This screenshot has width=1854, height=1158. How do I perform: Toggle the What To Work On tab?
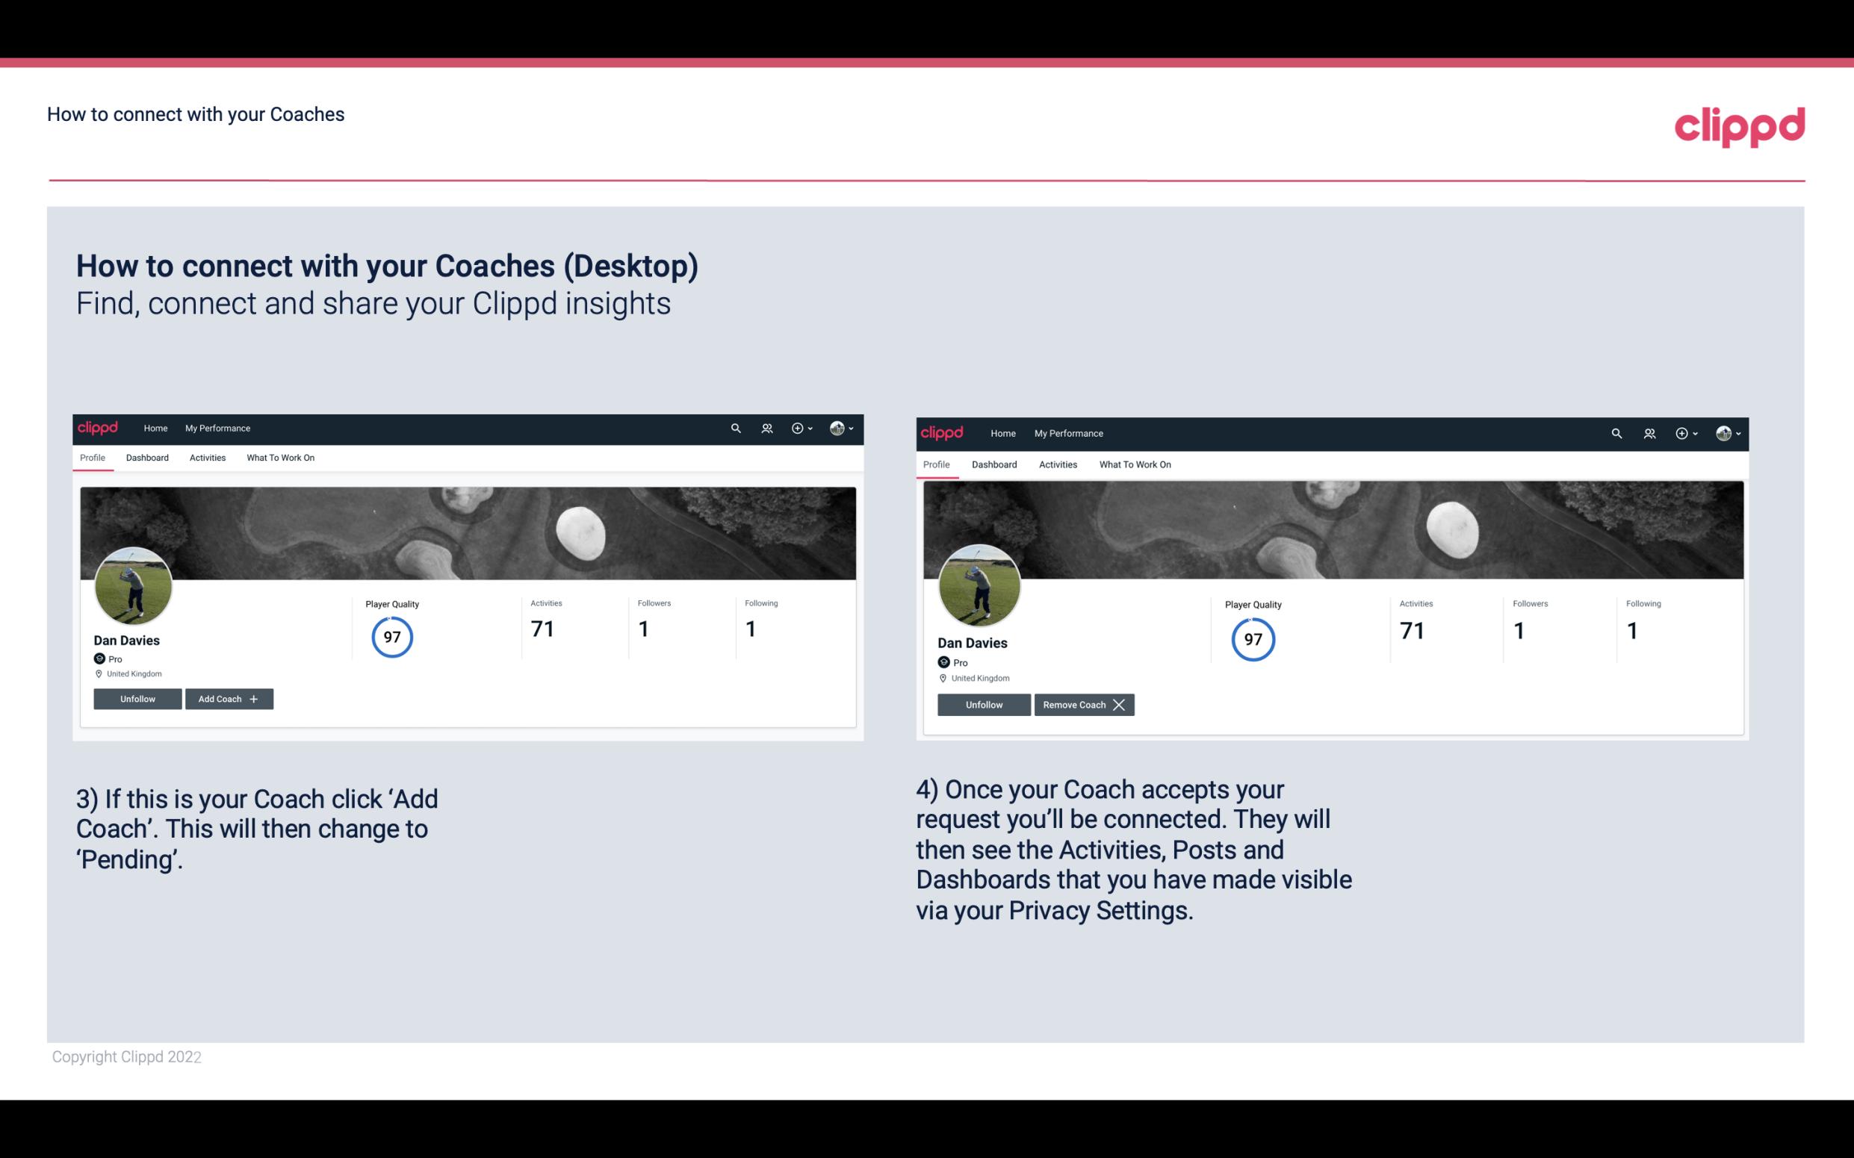(x=279, y=458)
